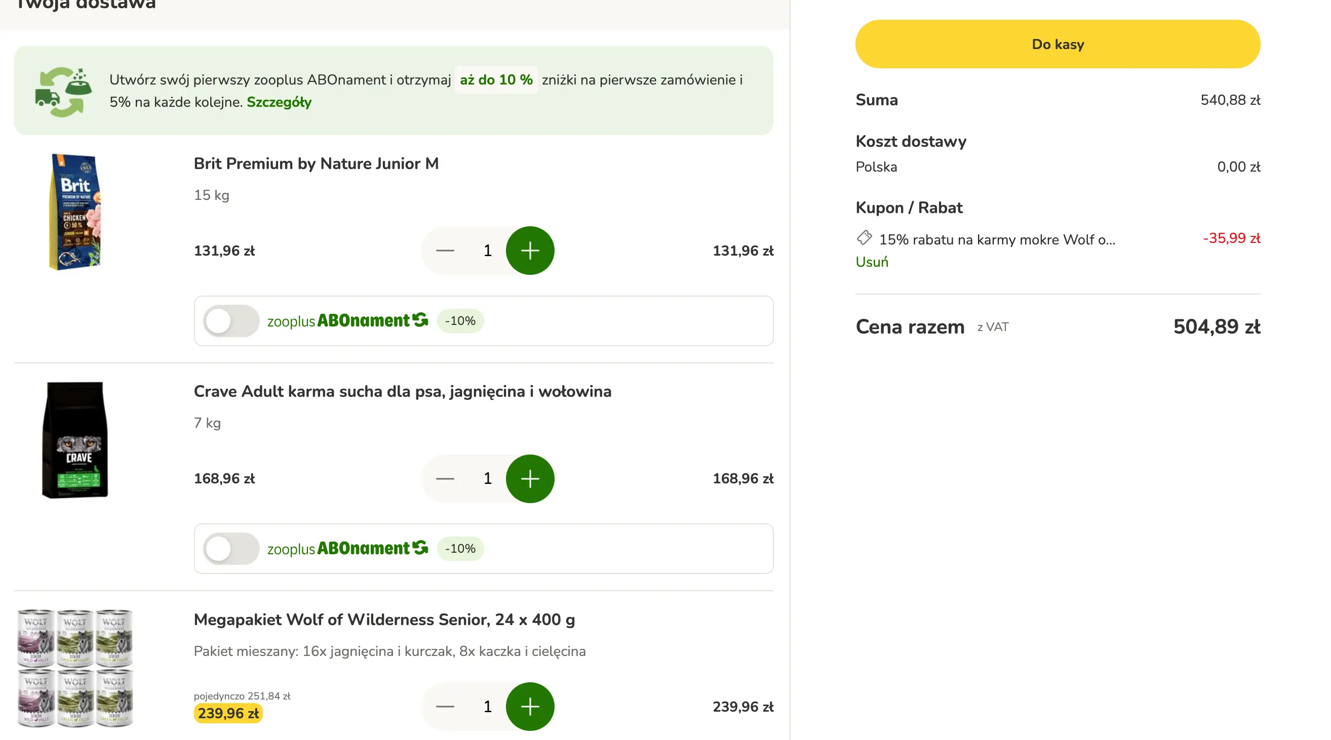Remove coupon via Usuń link
This screenshot has width=1331, height=740.
tap(872, 262)
